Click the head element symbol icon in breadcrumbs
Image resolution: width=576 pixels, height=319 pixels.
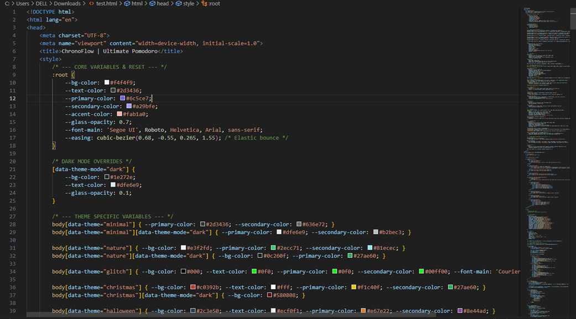[x=152, y=3]
